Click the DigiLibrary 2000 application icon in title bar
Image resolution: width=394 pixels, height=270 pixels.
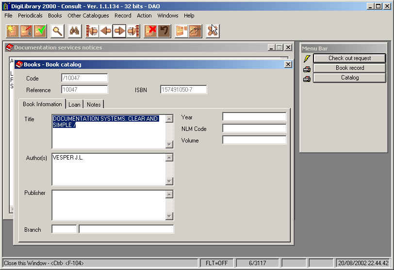pos(6,6)
